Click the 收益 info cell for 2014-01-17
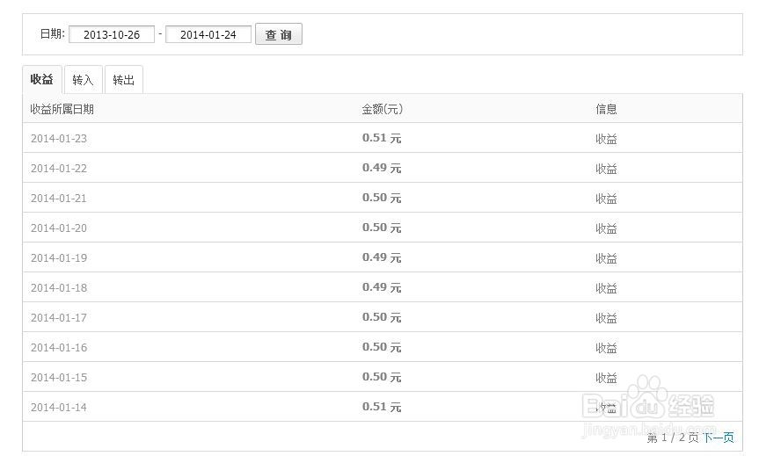The height and width of the screenshot is (456, 759). tap(606, 318)
